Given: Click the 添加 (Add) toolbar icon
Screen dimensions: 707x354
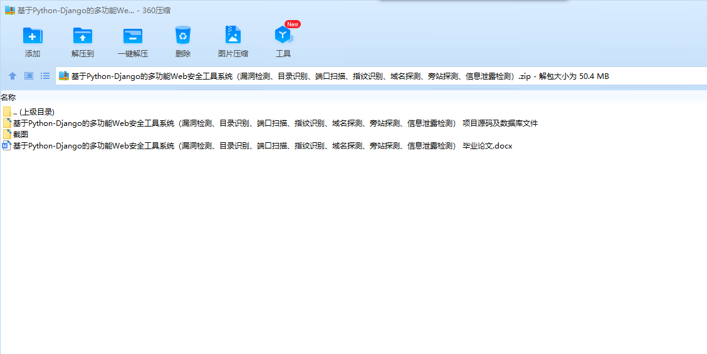Looking at the screenshot, I should [33, 41].
